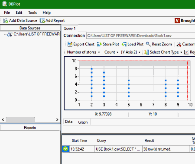
Task: Click the horizontal scrollbar thumb in Data Sources
Action: [x=20, y=119]
